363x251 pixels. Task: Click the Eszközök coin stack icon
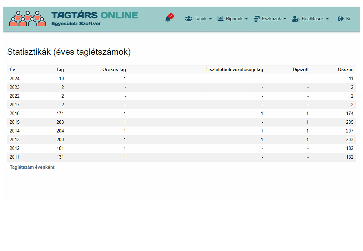(x=257, y=19)
